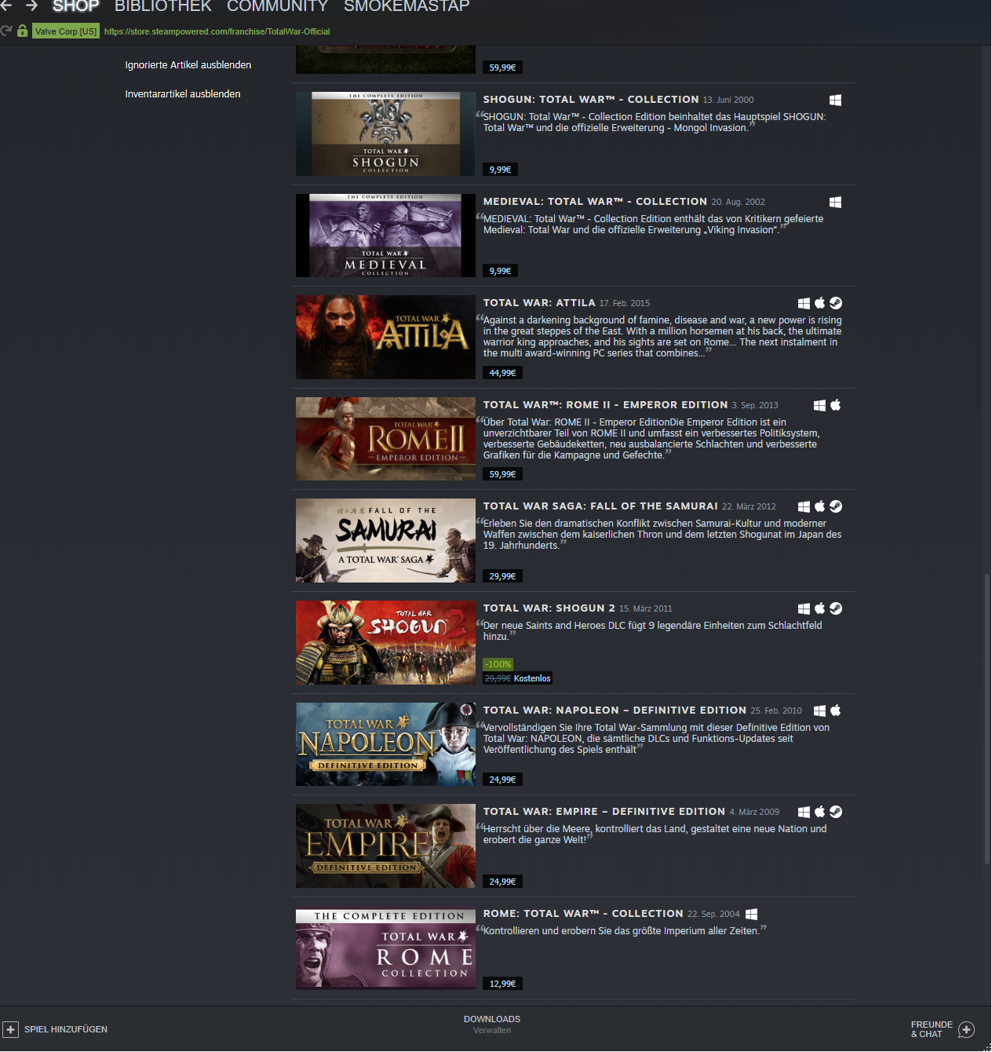The height and width of the screenshot is (1052, 992).
Task: Click the 29,99€ price of Fall of the Samurai
Action: (x=502, y=576)
